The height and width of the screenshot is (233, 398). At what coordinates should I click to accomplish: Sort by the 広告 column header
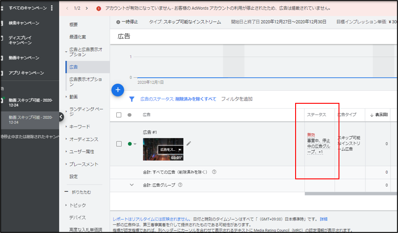click(x=147, y=115)
